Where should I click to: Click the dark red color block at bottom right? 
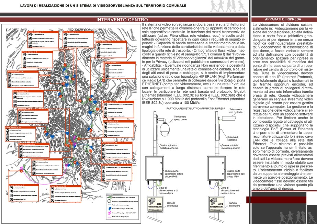coord(276,200)
